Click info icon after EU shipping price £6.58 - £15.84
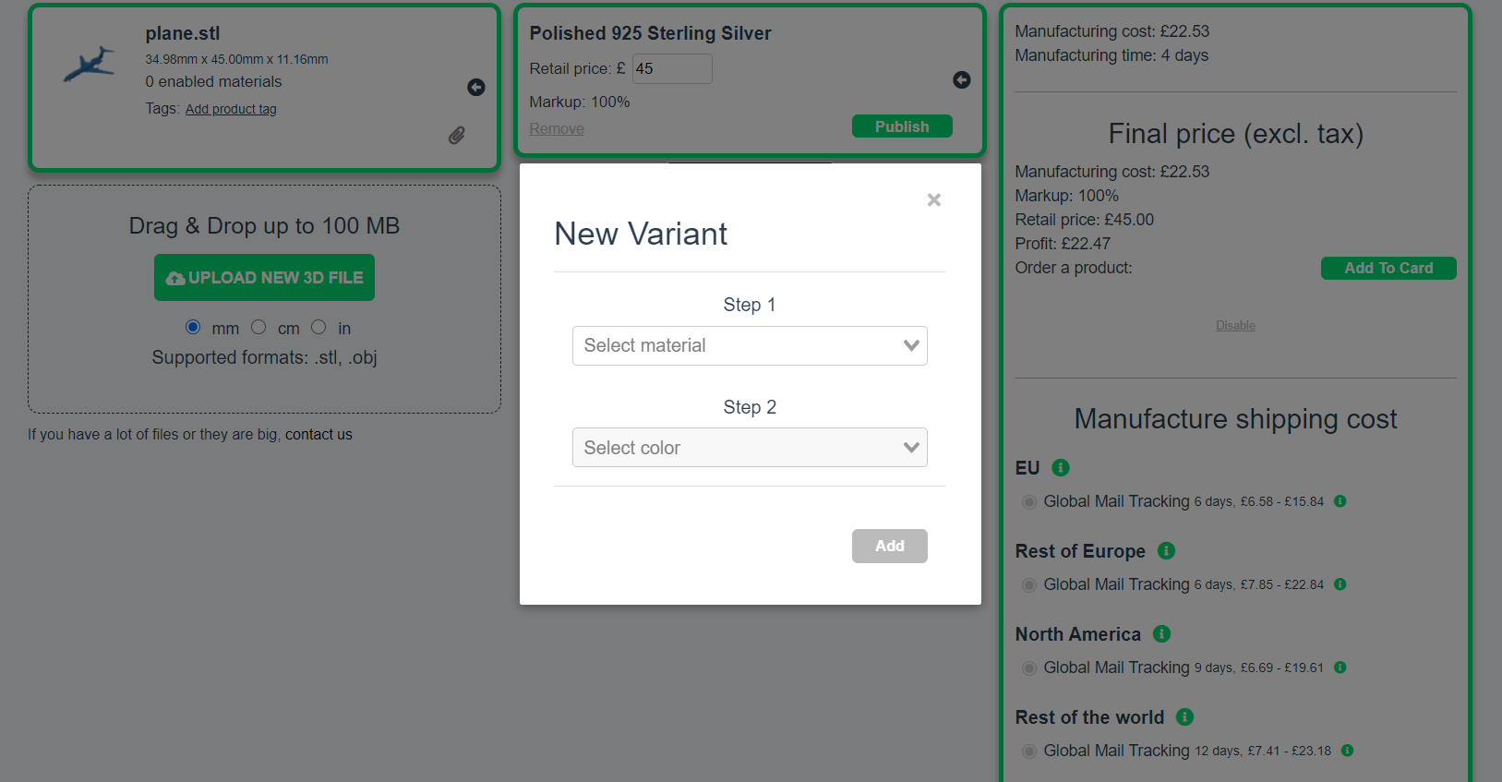Viewport: 1502px width, 782px height. tap(1340, 501)
